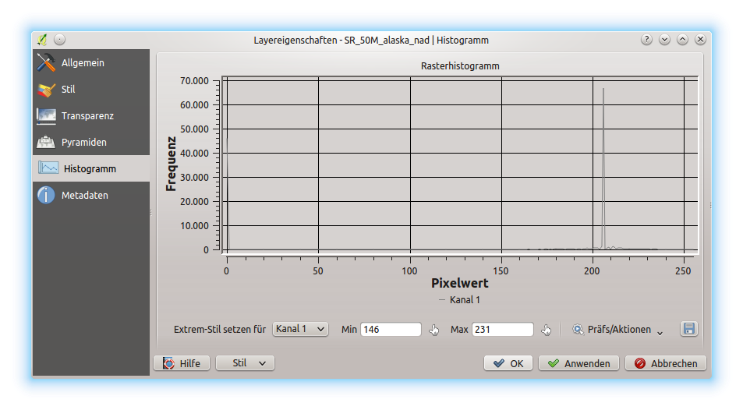This screenshot has width=743, height=410.
Task: Switch to the Transparenz section
Action: pos(87,116)
